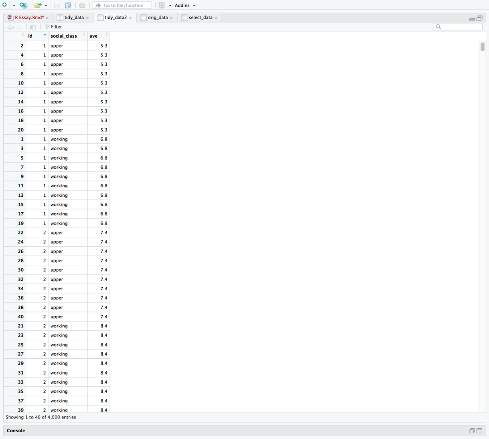The height and width of the screenshot is (439, 489).
Task: Switch to the tidy_data tab
Action: pos(74,18)
